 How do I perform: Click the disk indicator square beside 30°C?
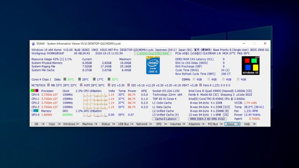(x=65, y=79)
